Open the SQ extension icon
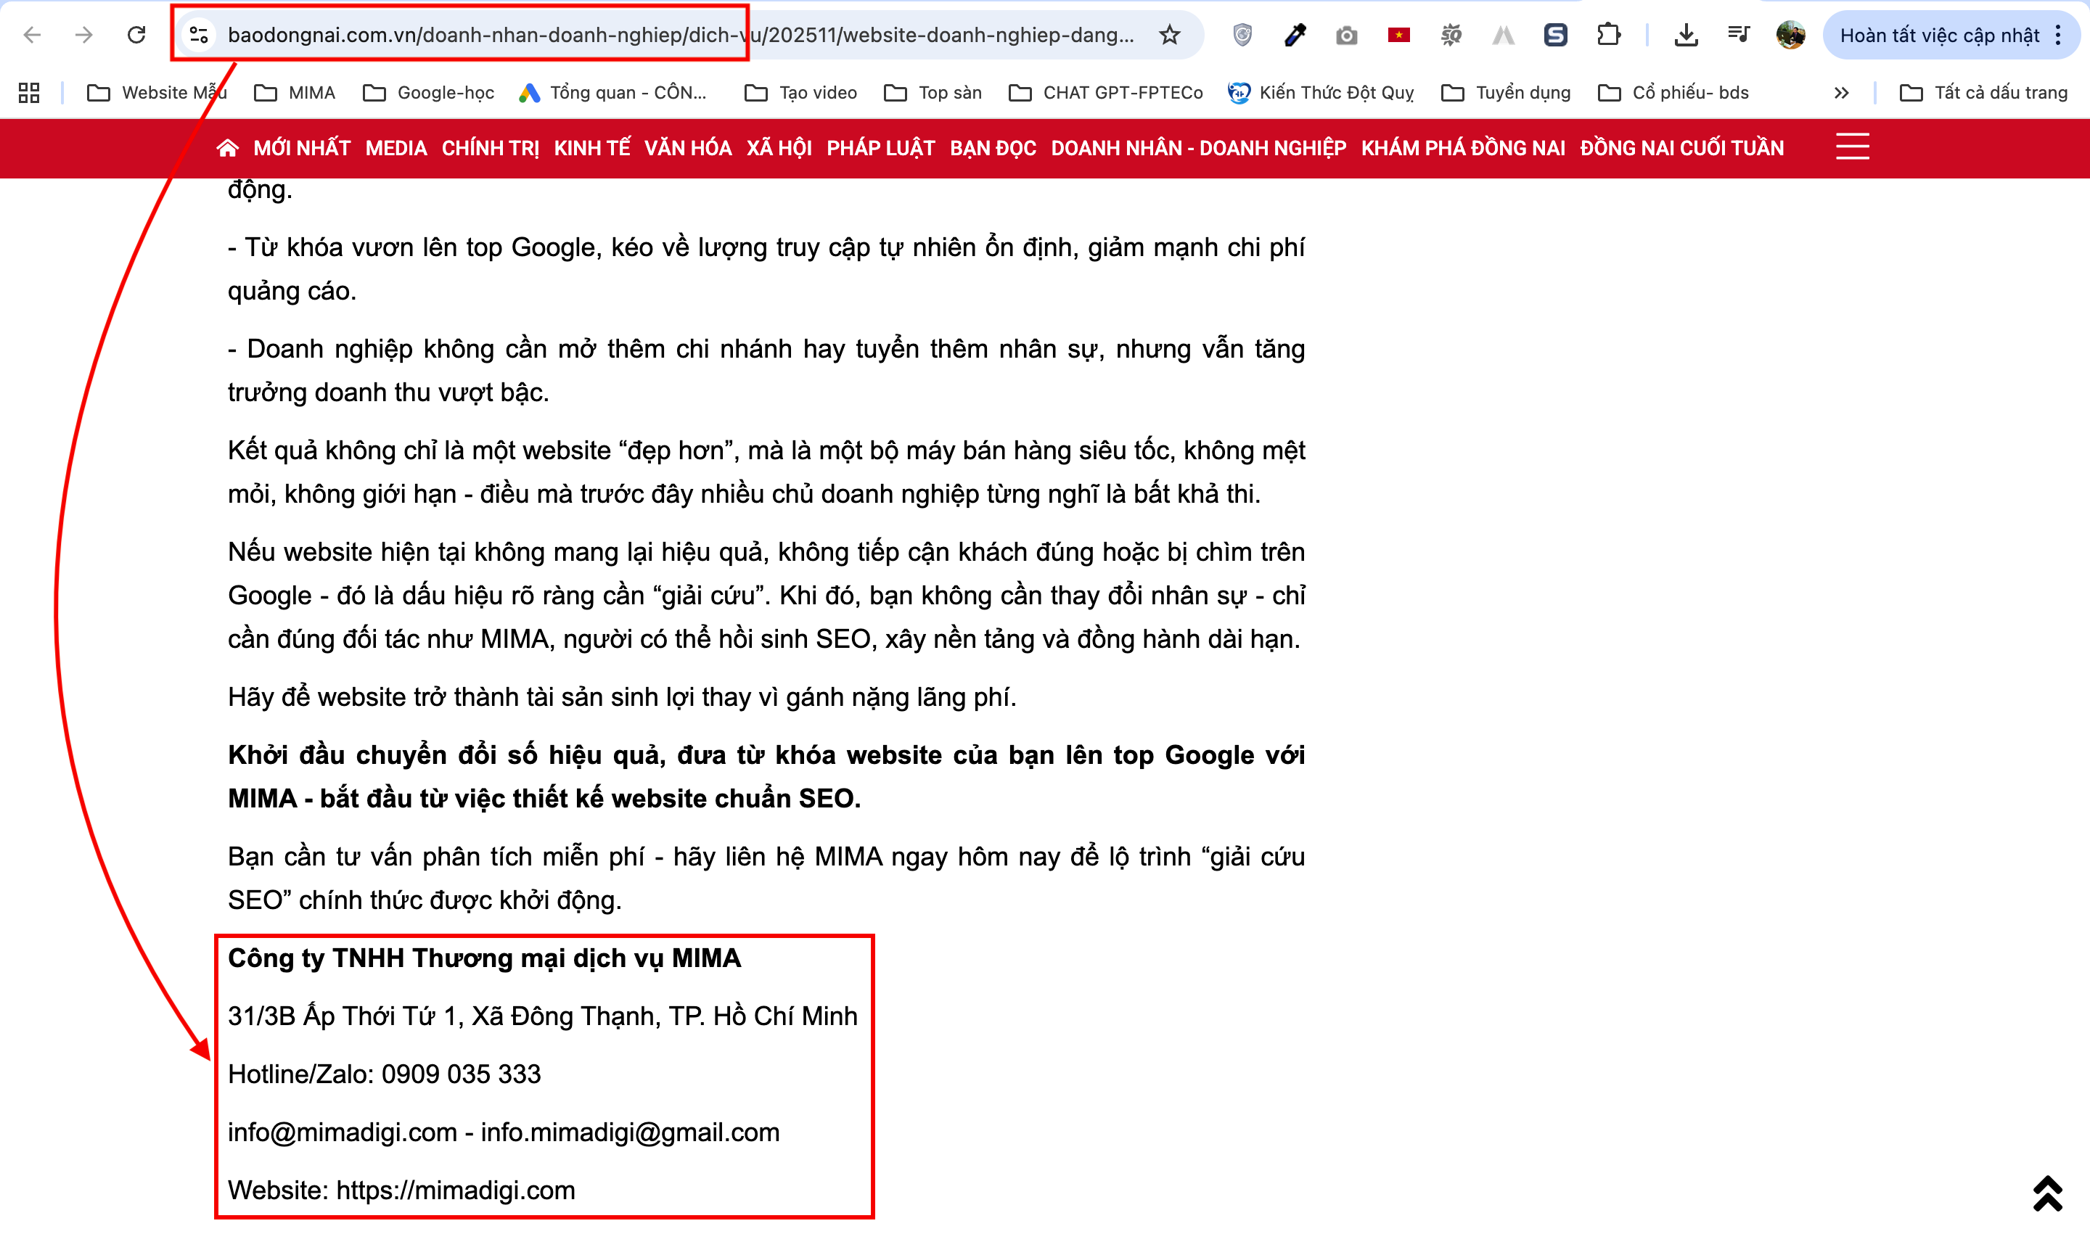The height and width of the screenshot is (1242, 2090). tap(1451, 35)
